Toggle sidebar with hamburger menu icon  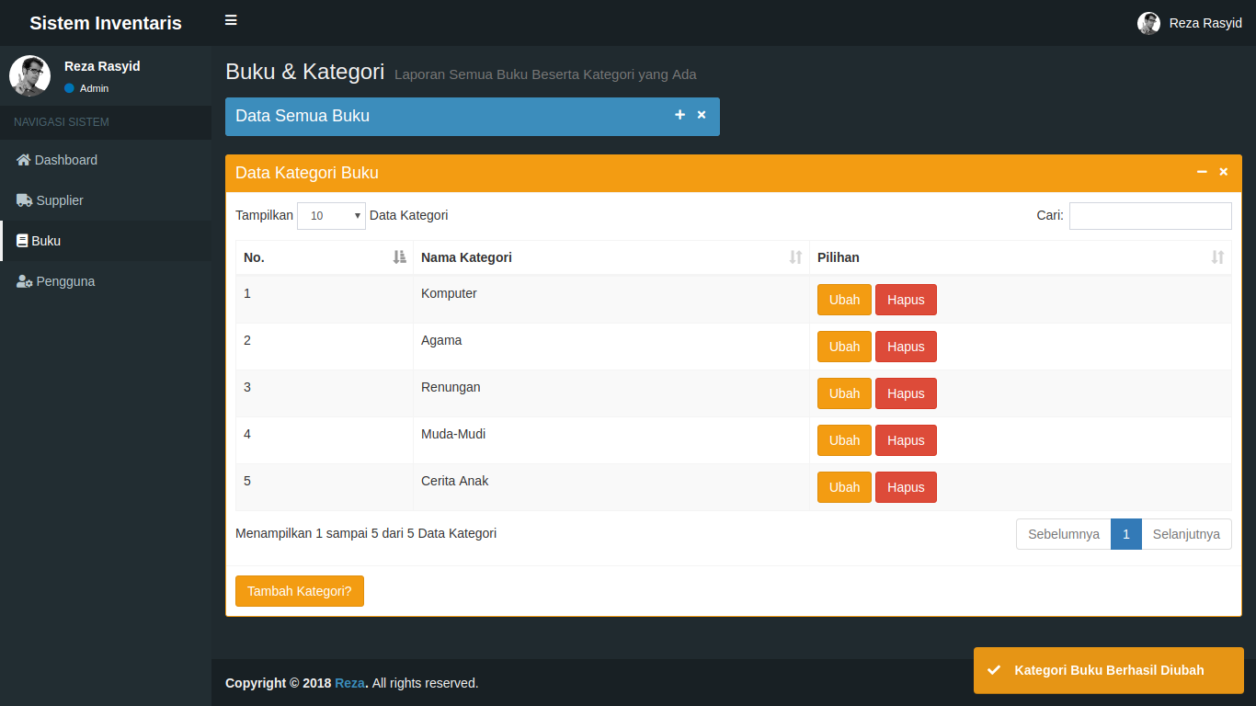231,20
